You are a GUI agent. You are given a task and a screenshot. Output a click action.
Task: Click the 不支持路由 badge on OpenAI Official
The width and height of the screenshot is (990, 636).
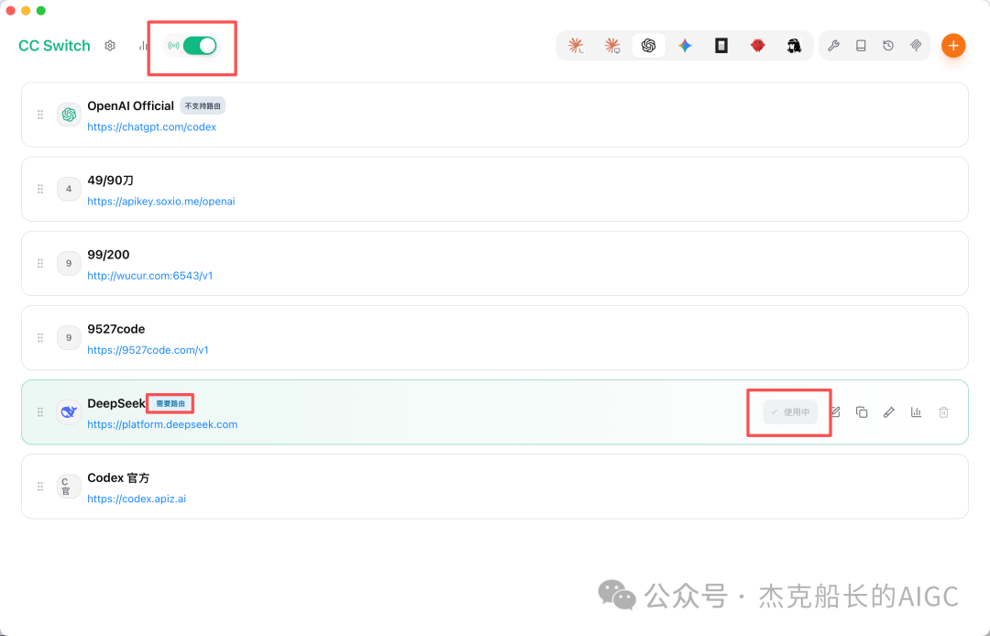[x=203, y=106]
